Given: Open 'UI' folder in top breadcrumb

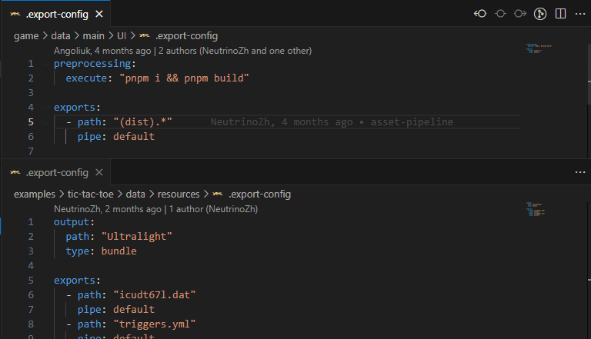Looking at the screenshot, I should point(122,36).
